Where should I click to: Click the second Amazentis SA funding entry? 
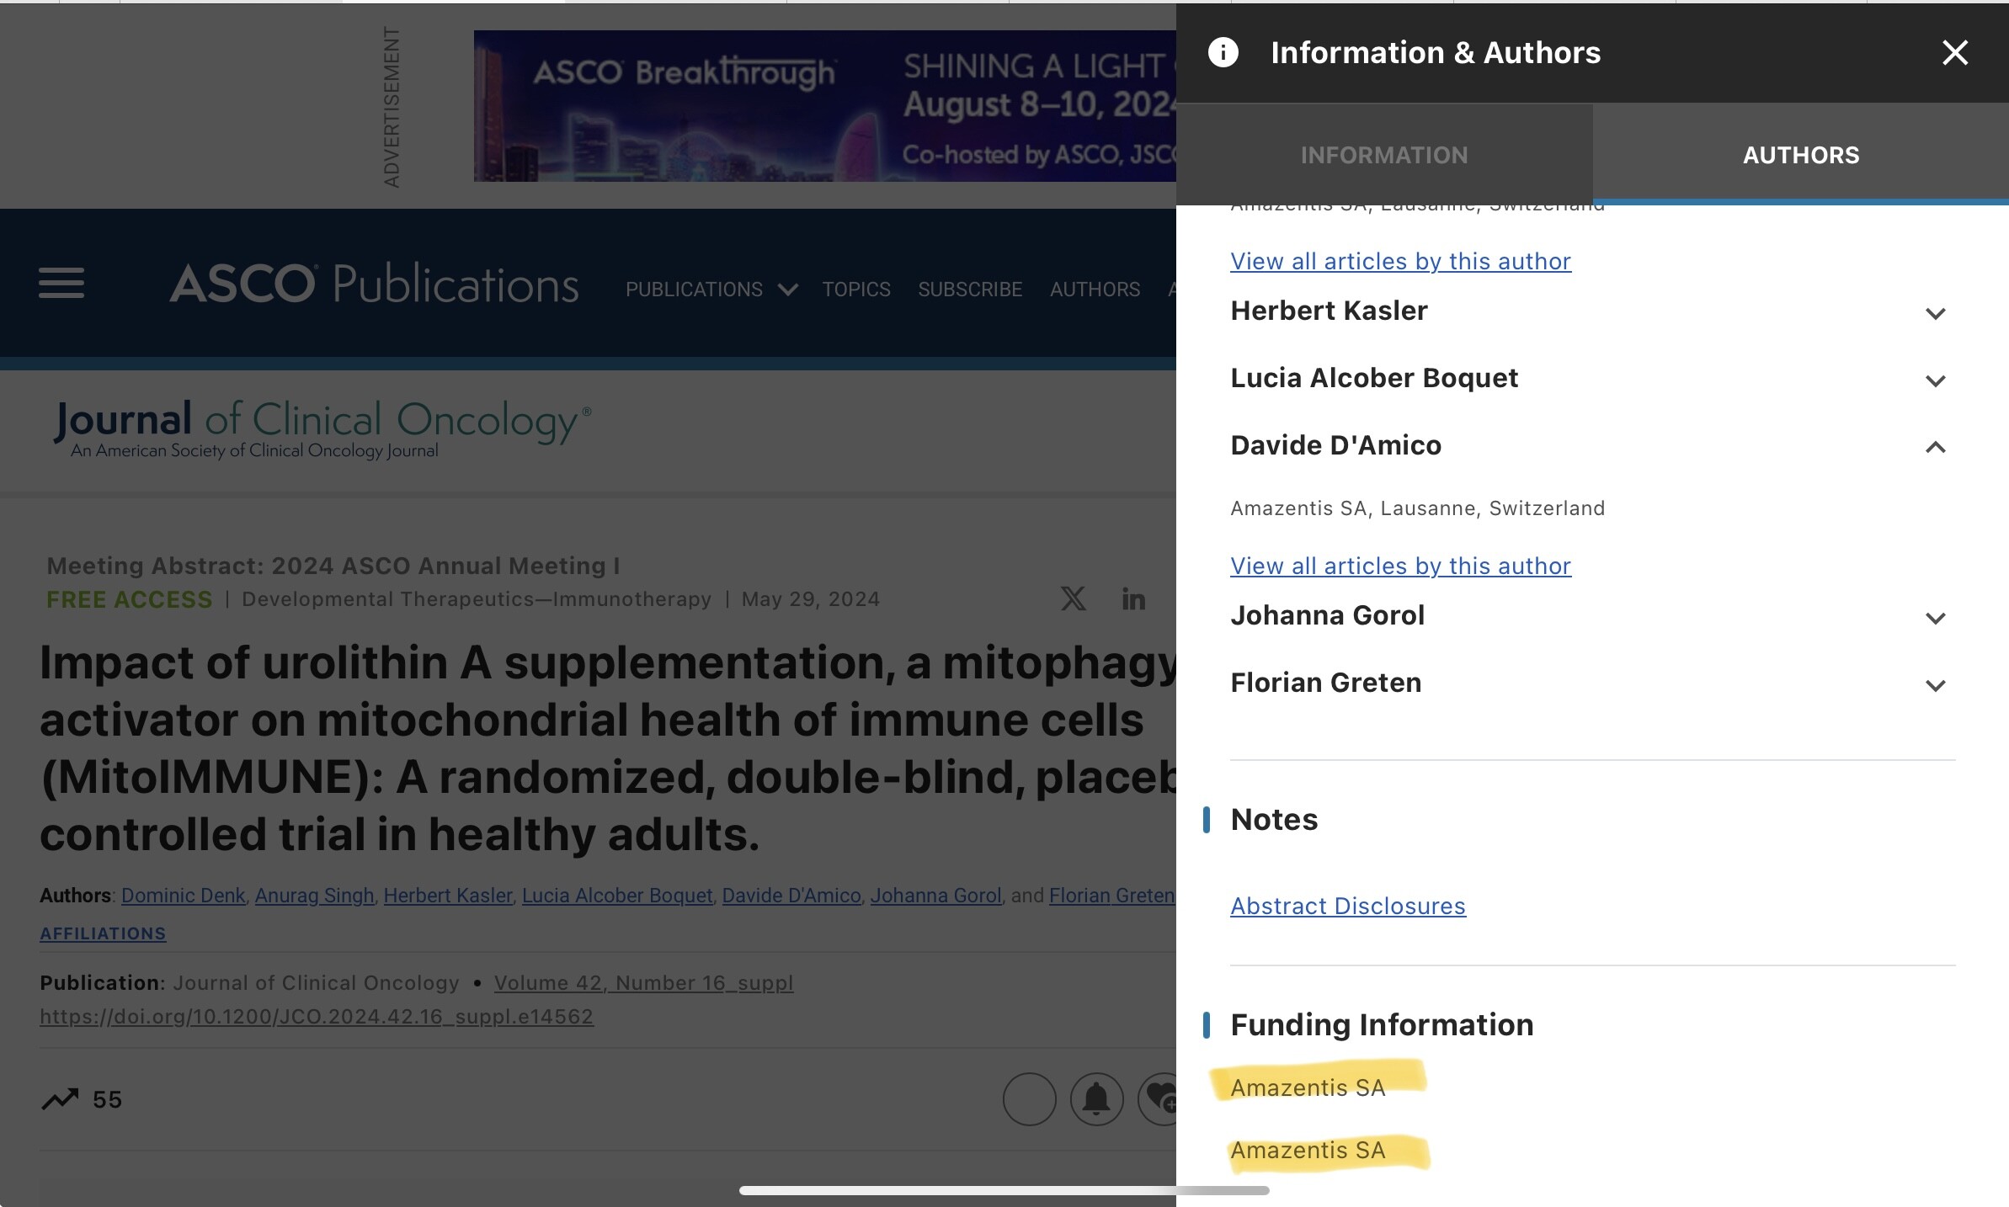coord(1308,1150)
